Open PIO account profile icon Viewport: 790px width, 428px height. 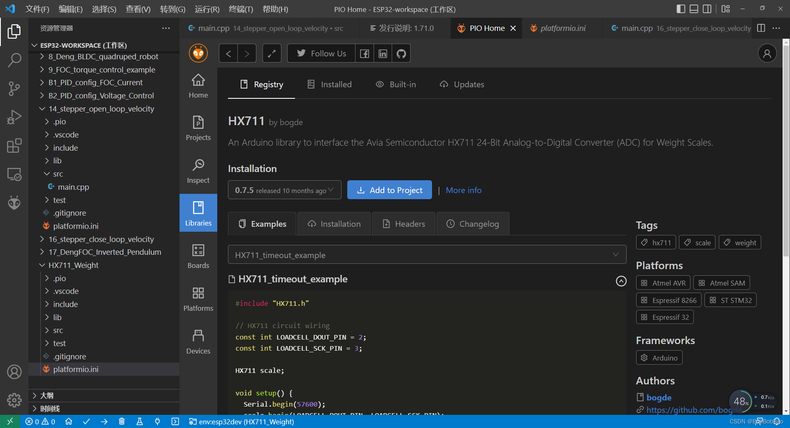tap(767, 53)
